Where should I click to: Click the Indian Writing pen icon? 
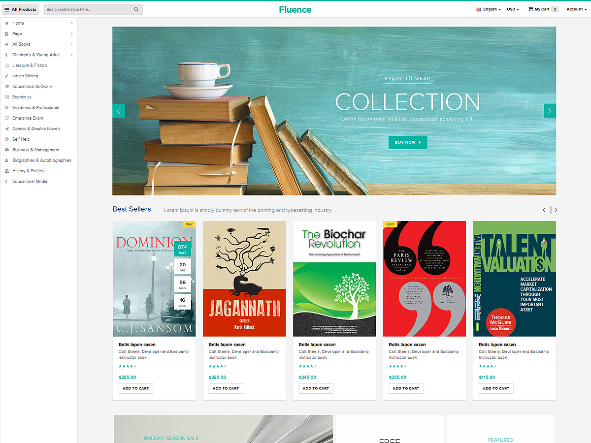click(7, 76)
